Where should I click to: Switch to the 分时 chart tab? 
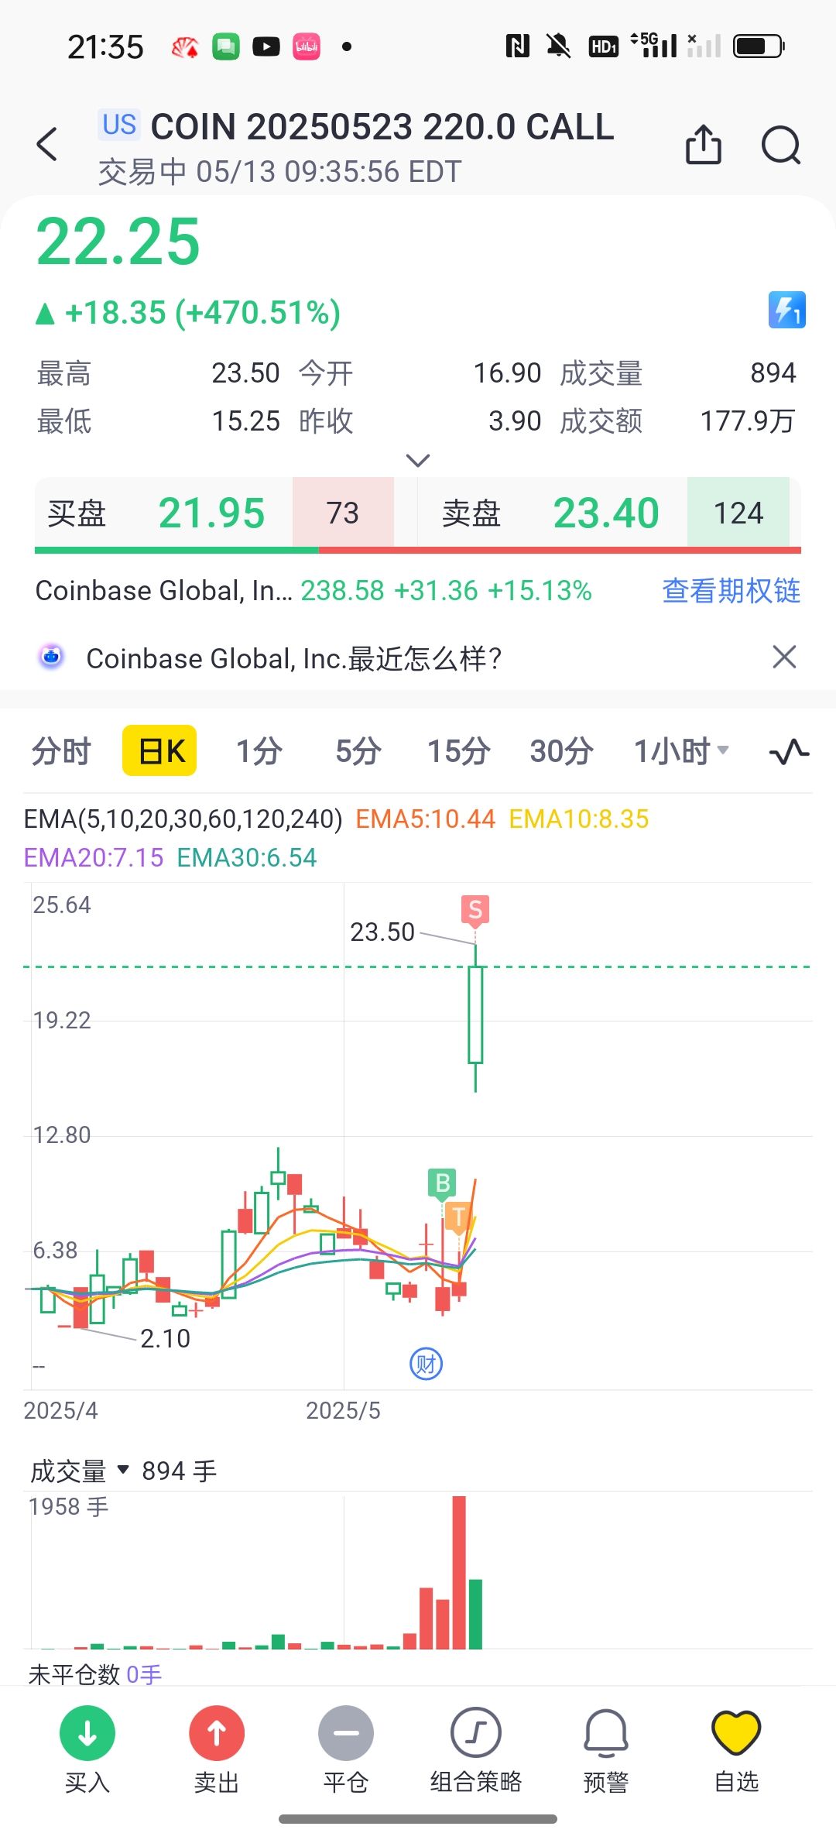pos(61,751)
